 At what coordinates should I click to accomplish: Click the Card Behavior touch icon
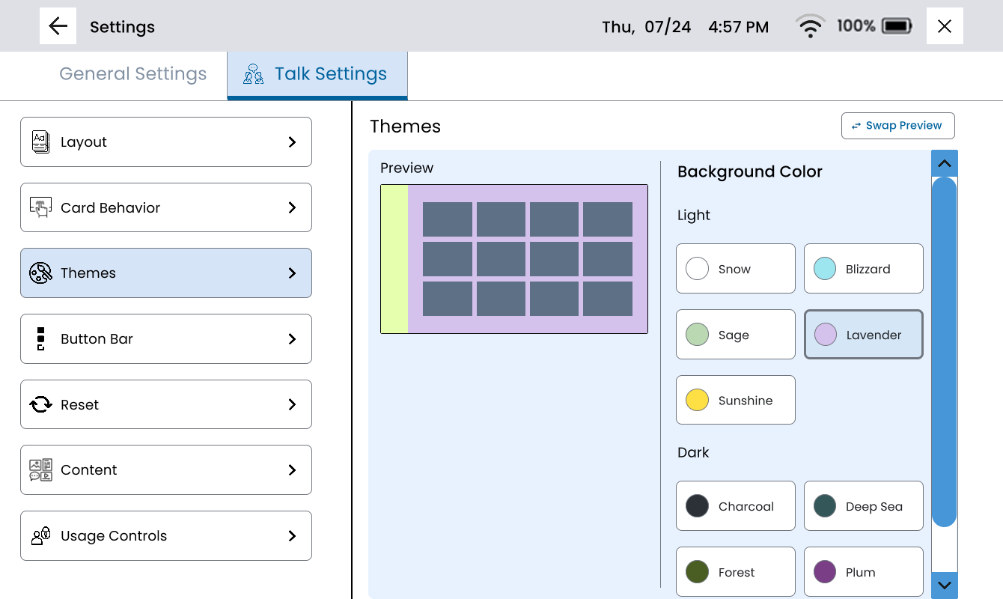pos(40,207)
